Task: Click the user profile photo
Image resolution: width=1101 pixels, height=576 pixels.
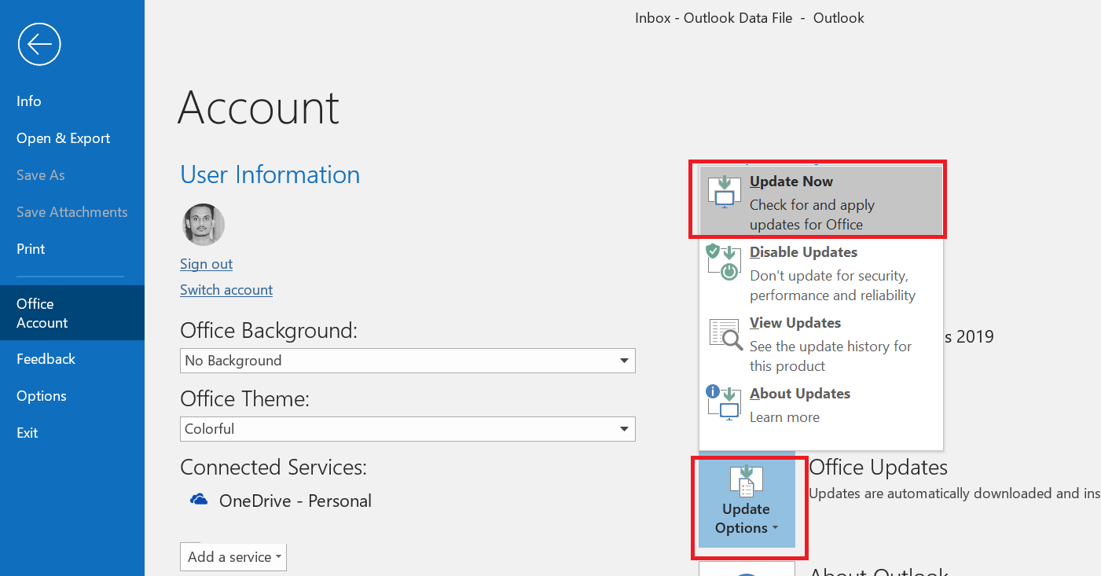Action: tap(204, 225)
